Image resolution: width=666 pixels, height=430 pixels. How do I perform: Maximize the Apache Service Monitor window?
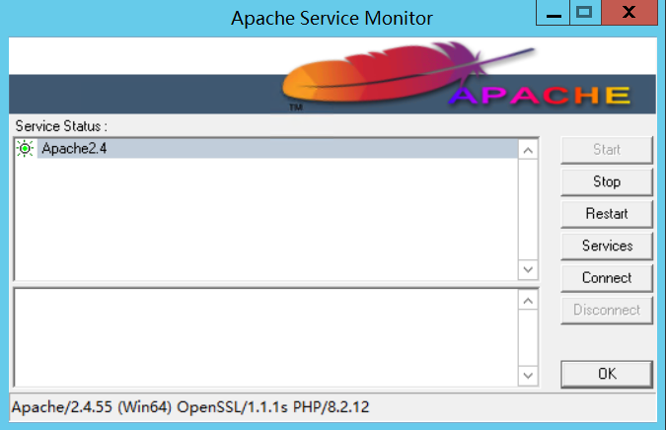tap(584, 13)
